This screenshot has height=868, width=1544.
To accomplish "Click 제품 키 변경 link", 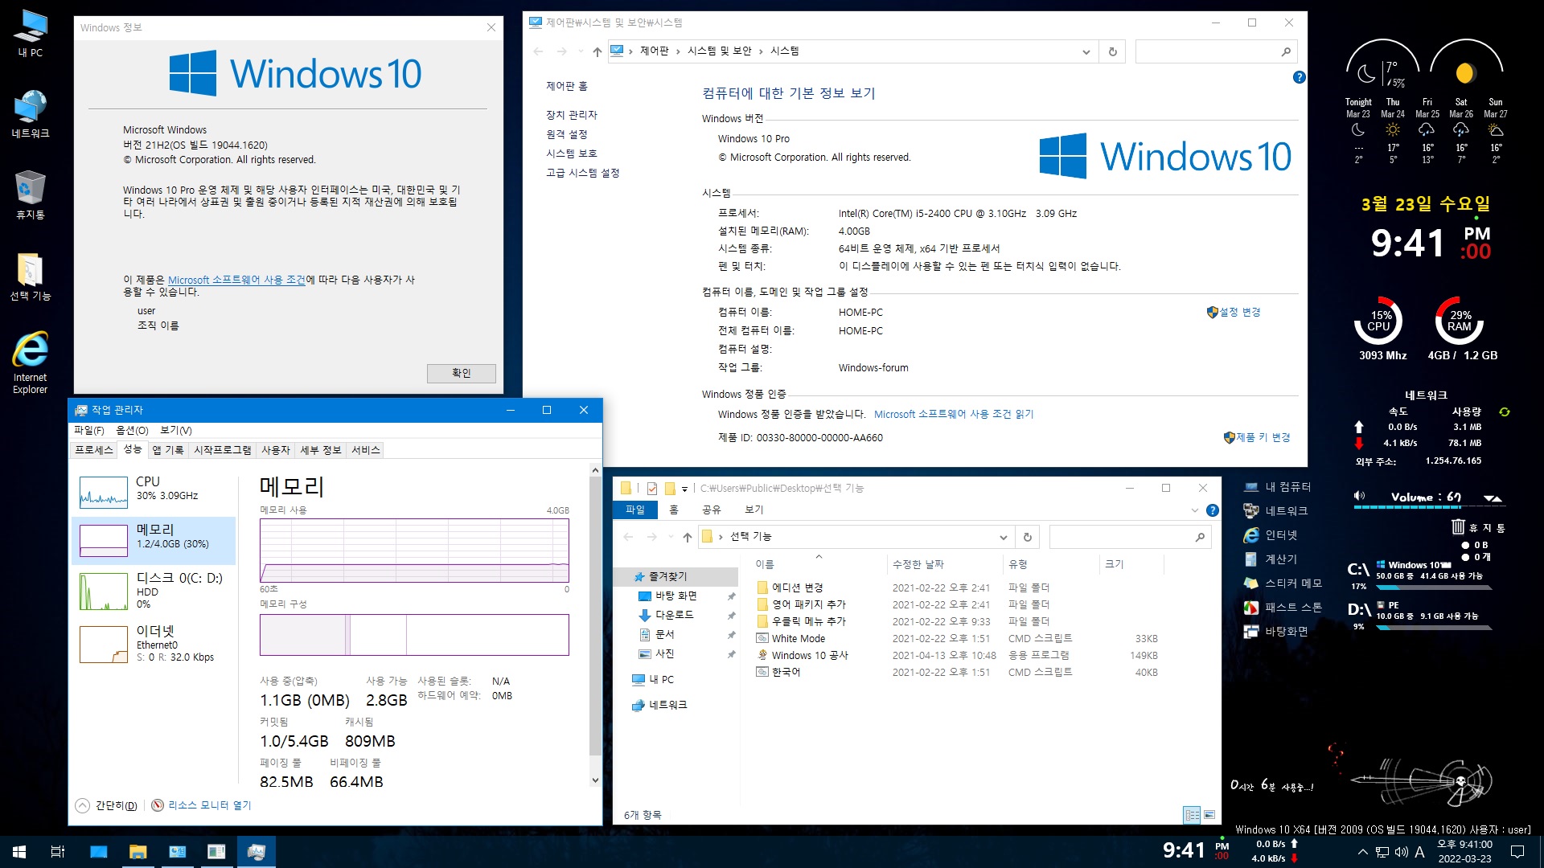I will [1257, 437].
